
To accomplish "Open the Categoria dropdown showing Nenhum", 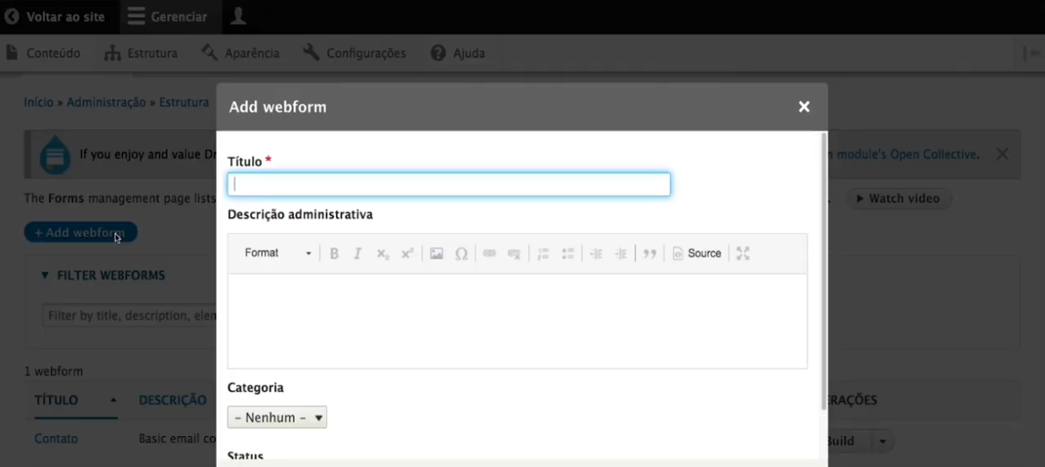I will point(277,417).
